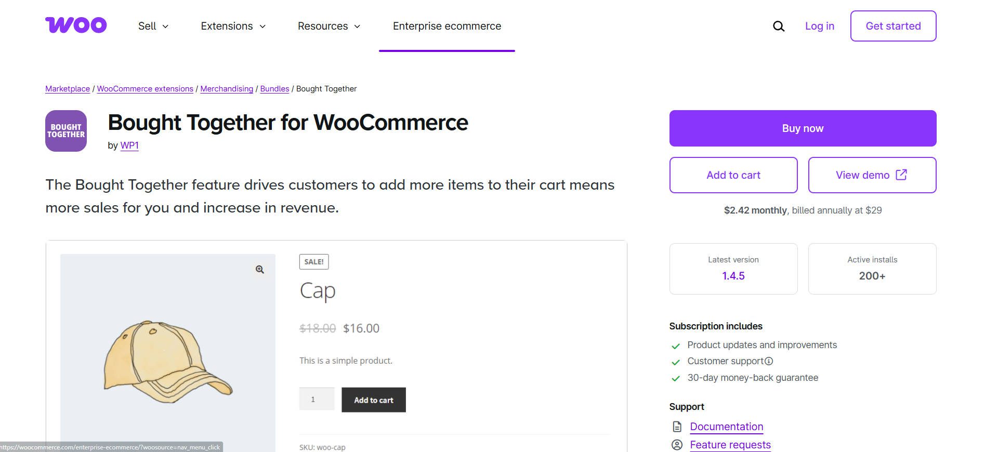Open the Merchandising breadcrumb category

(x=226, y=89)
